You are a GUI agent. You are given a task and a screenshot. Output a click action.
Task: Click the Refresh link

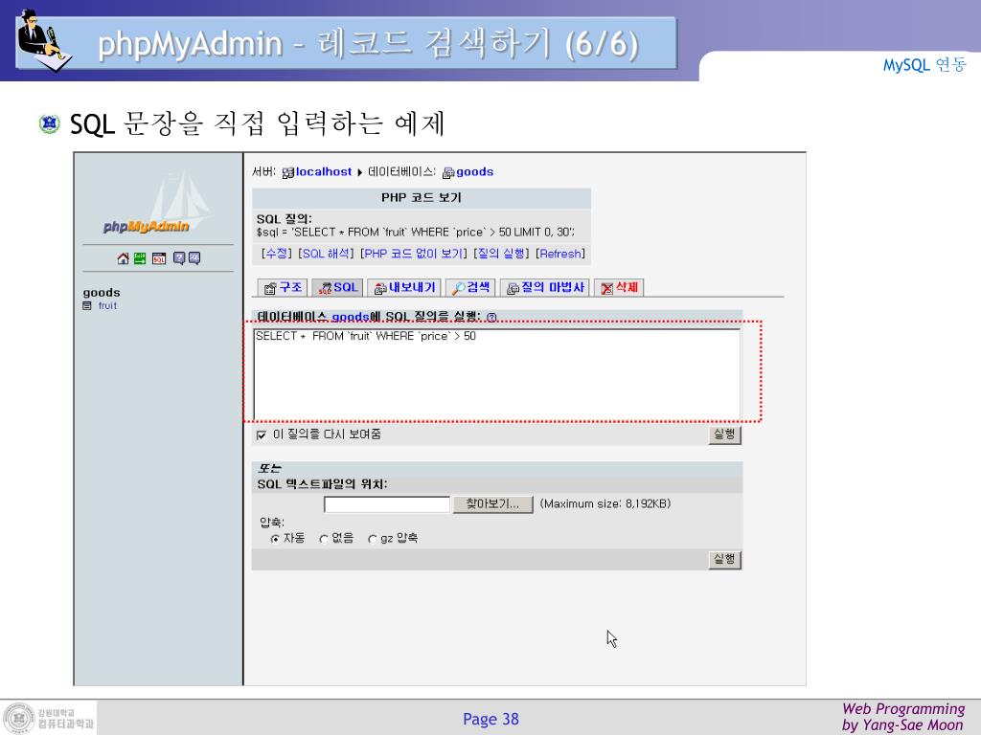click(x=560, y=253)
